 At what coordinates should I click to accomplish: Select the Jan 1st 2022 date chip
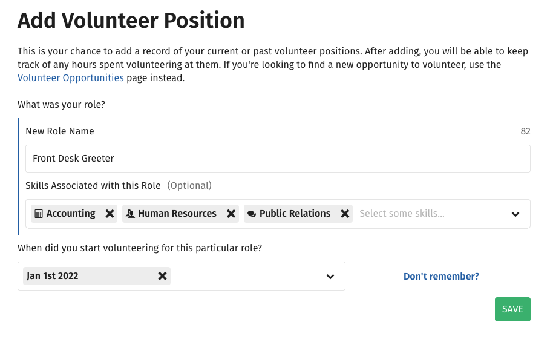[85, 276]
